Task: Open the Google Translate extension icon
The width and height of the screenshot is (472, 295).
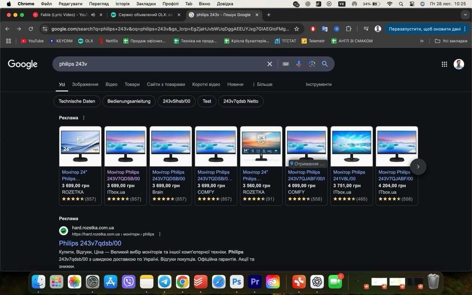Action: [x=325, y=29]
